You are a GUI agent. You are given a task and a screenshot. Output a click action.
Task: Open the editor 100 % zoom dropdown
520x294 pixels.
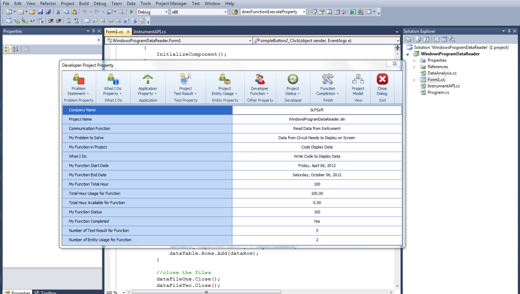point(123,292)
